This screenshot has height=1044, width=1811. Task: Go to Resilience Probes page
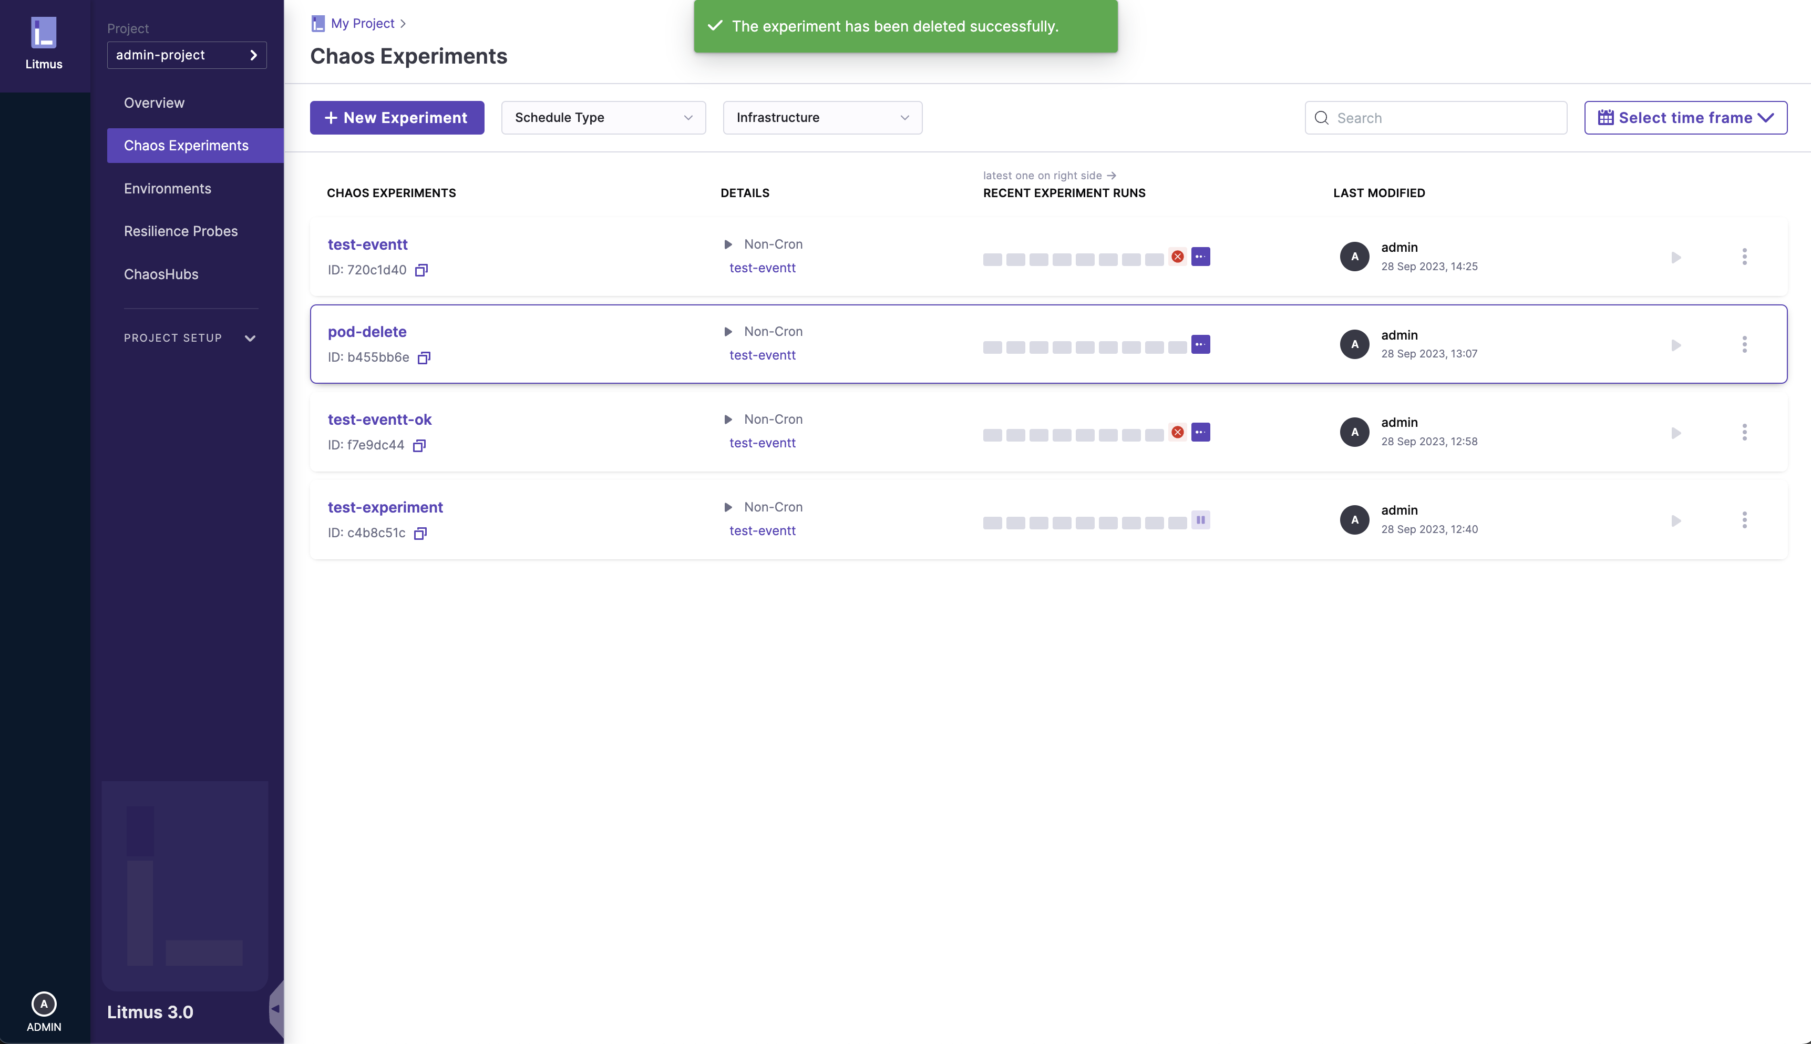pyautogui.click(x=181, y=231)
